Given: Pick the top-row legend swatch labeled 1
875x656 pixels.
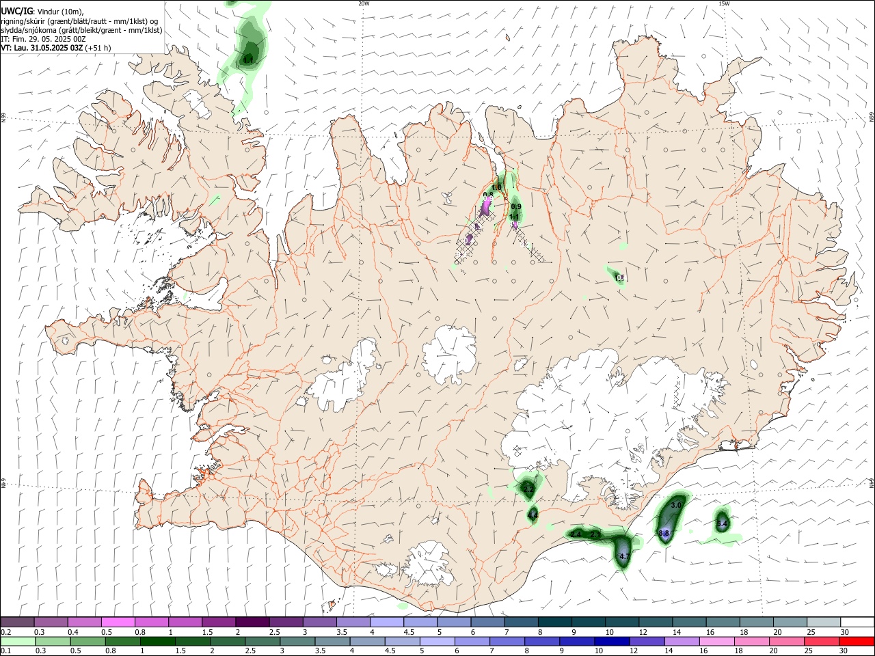Looking at the screenshot, I should point(185,623).
